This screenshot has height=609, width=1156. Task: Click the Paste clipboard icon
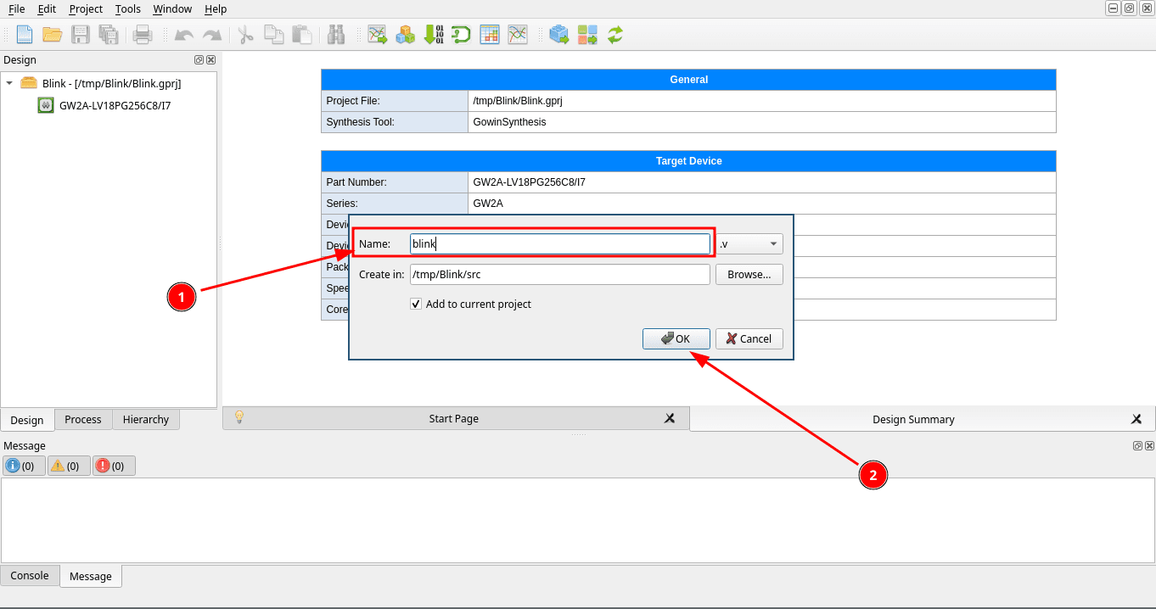pos(301,35)
